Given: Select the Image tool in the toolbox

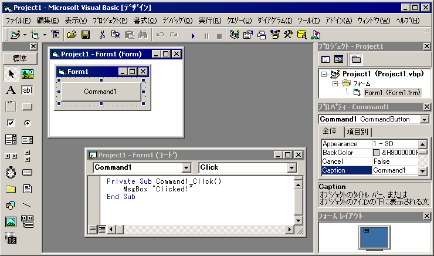Looking at the screenshot, I should click(11, 221).
